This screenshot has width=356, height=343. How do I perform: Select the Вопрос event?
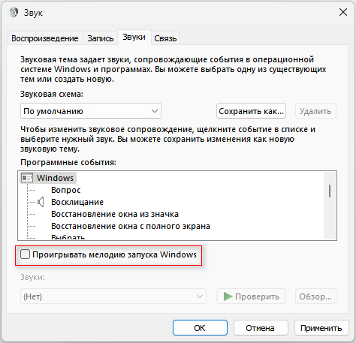66,190
